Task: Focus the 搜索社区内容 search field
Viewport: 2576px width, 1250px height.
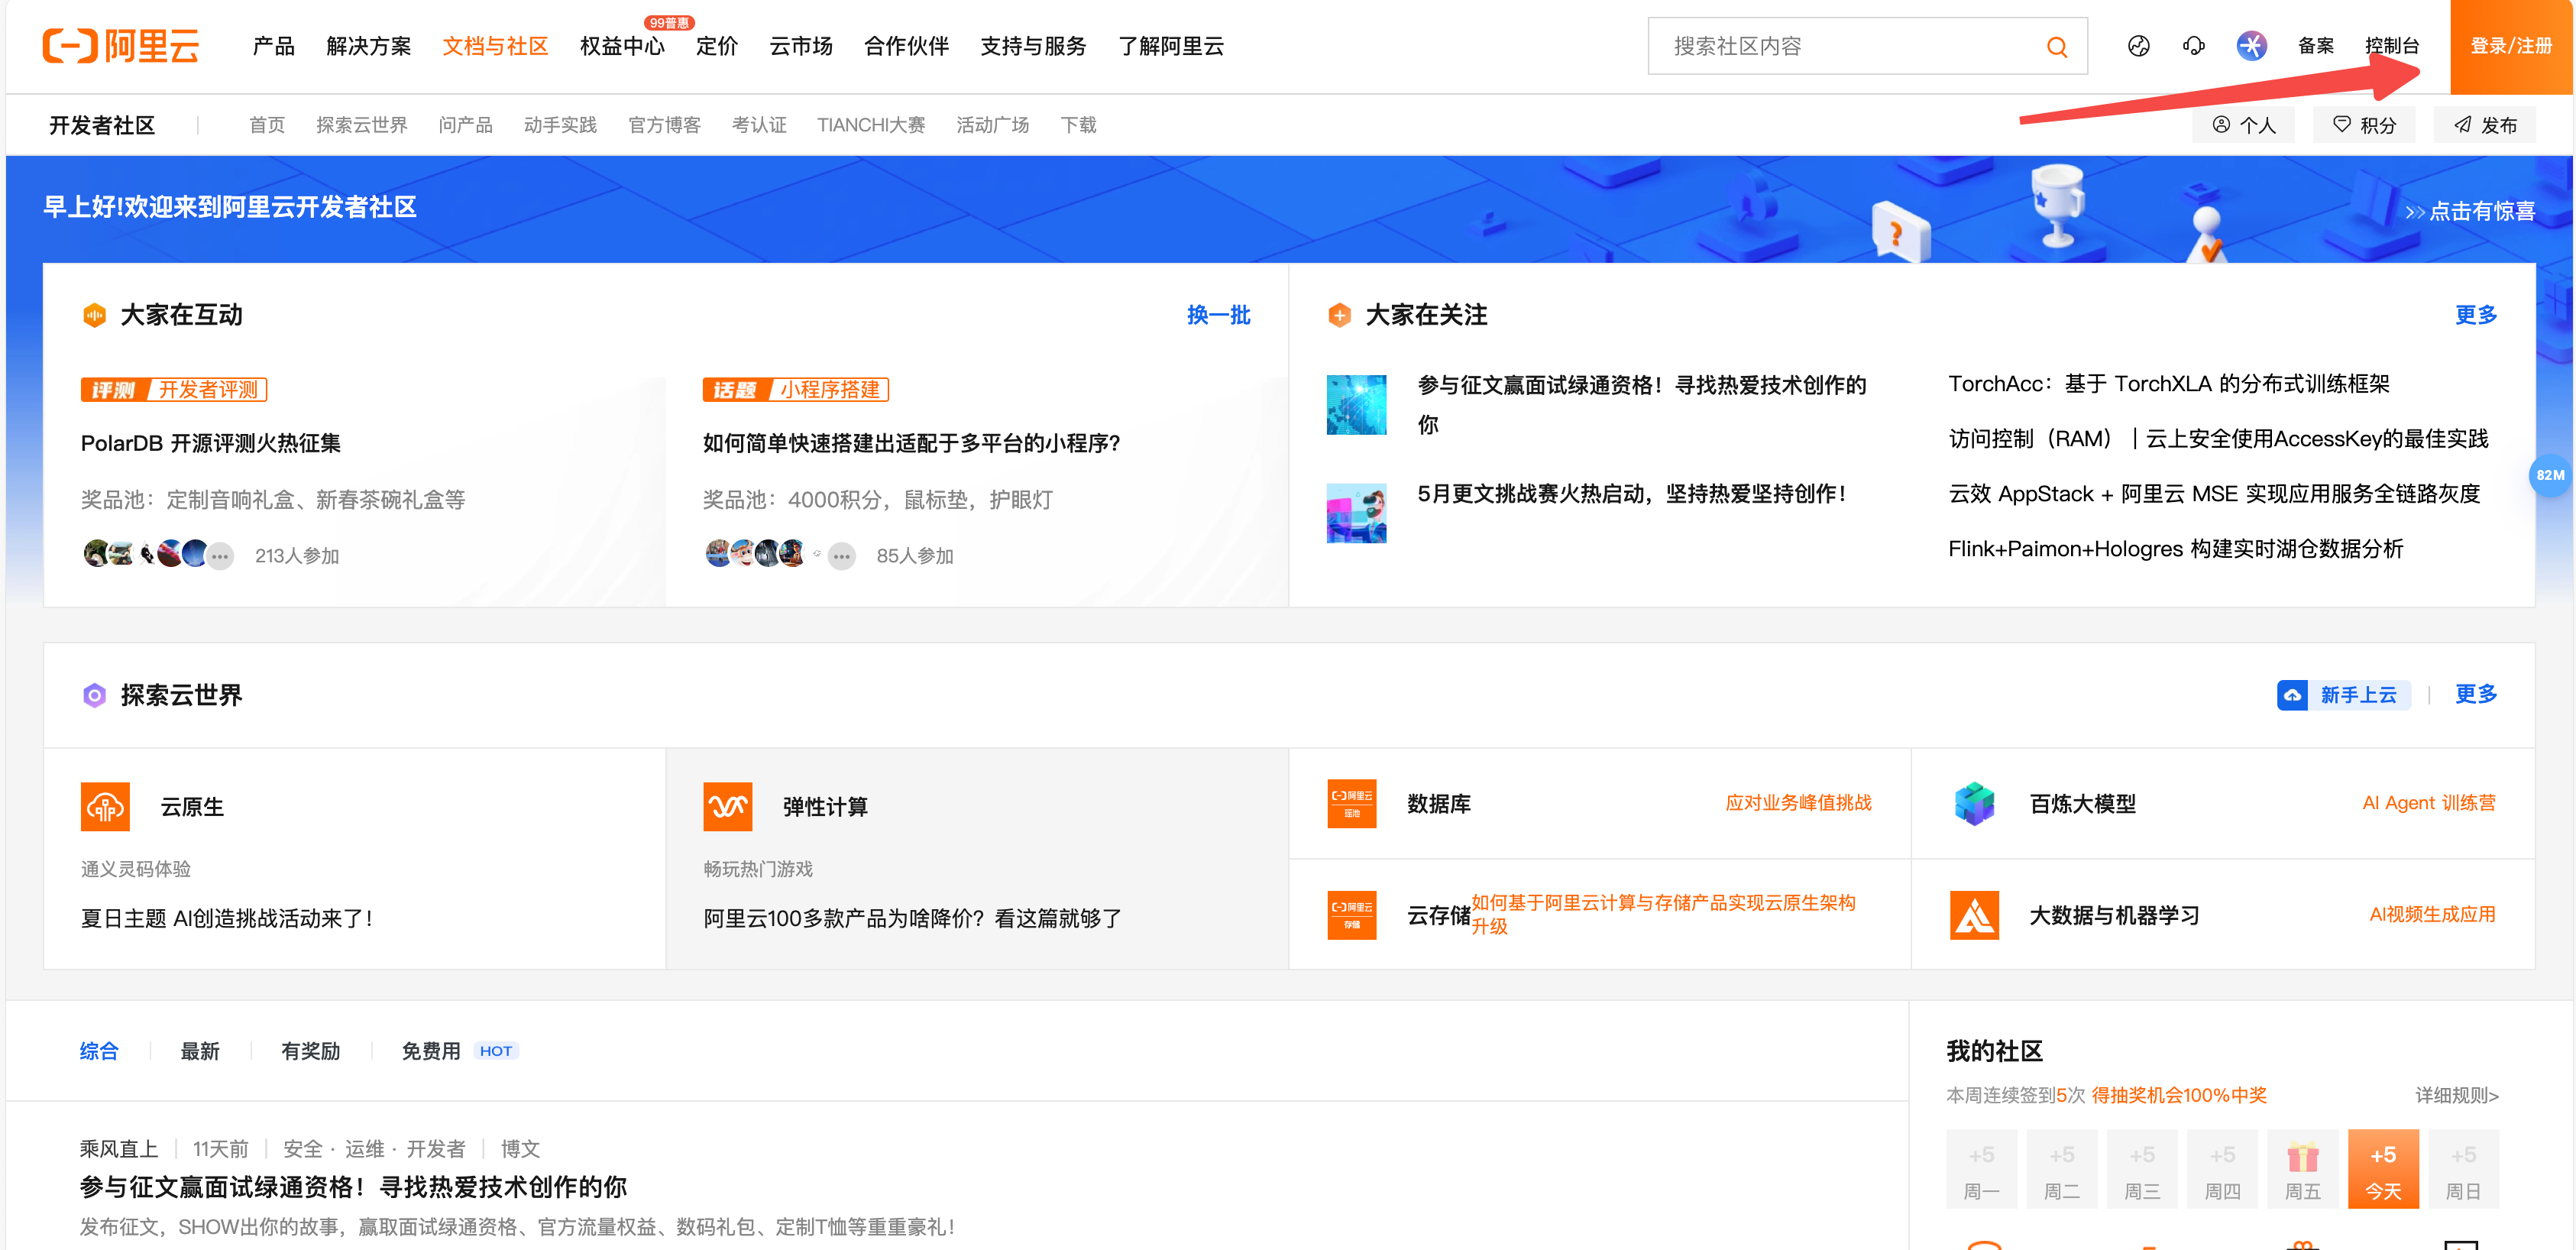Action: click(x=1866, y=46)
